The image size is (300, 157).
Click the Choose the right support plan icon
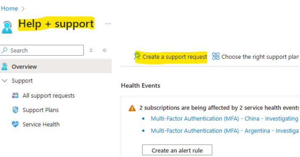pyautogui.click(x=216, y=56)
